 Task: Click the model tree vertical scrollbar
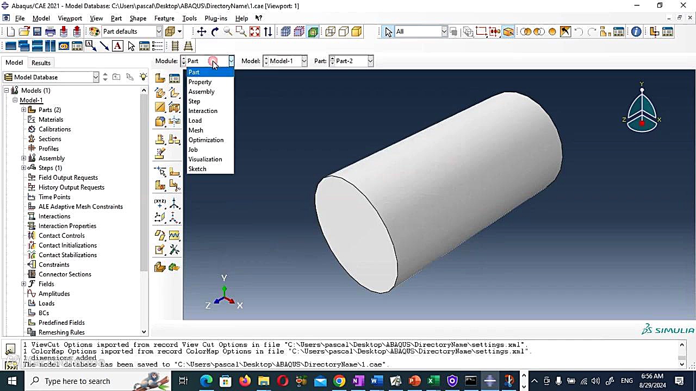tap(144, 212)
